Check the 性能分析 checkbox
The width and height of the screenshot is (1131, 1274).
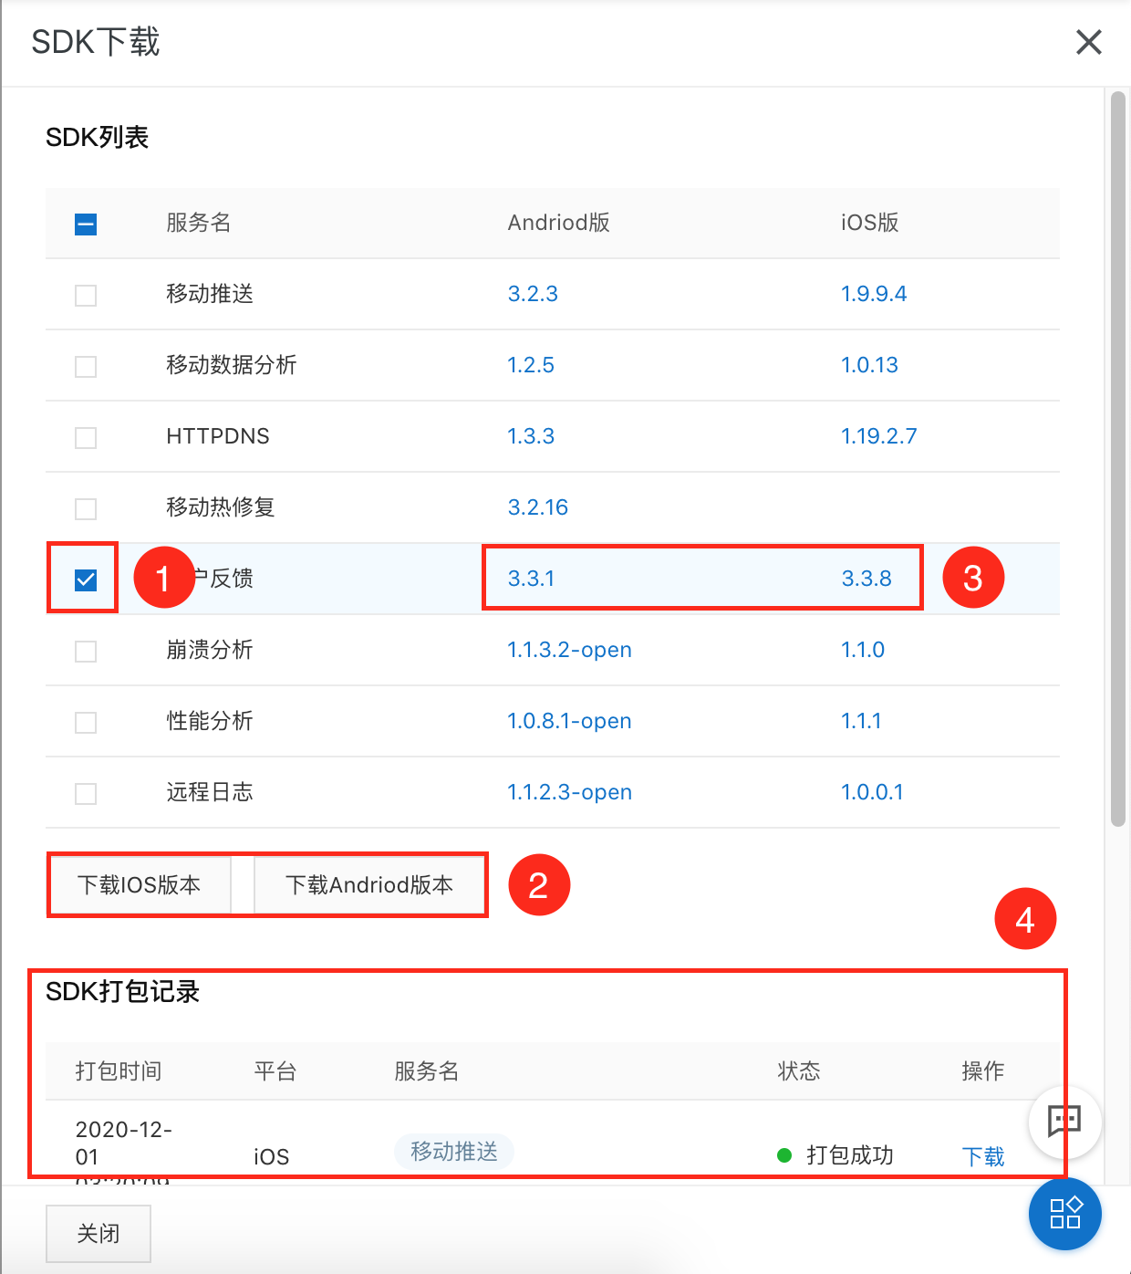point(86,722)
